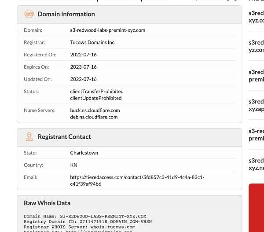Screen dimensions: 264x232
Task: Open sidebar domain link containing xyzap
Action: 256,105
